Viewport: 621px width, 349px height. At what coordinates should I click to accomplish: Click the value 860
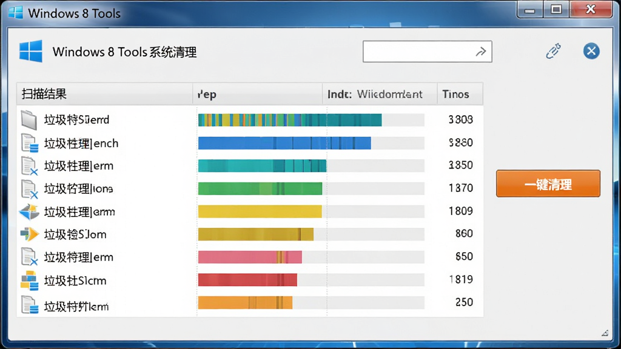coord(464,233)
